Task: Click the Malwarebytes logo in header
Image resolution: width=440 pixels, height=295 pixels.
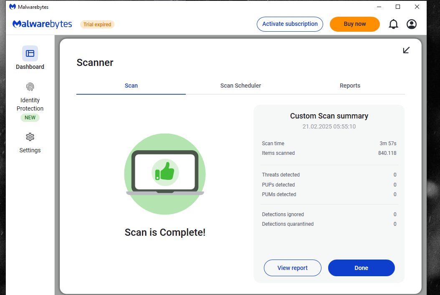Action: (x=42, y=24)
